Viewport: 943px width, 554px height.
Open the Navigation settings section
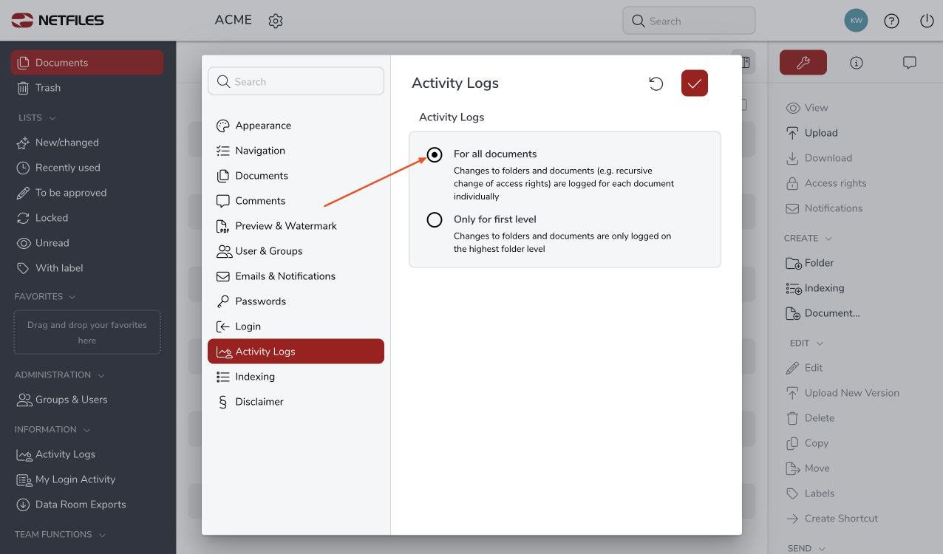(296, 151)
